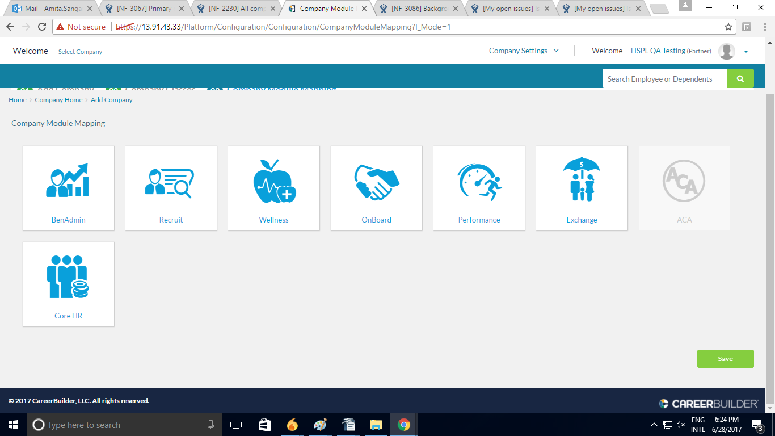The image size is (775, 436).
Task: Click the Select Company link
Action: click(80, 52)
